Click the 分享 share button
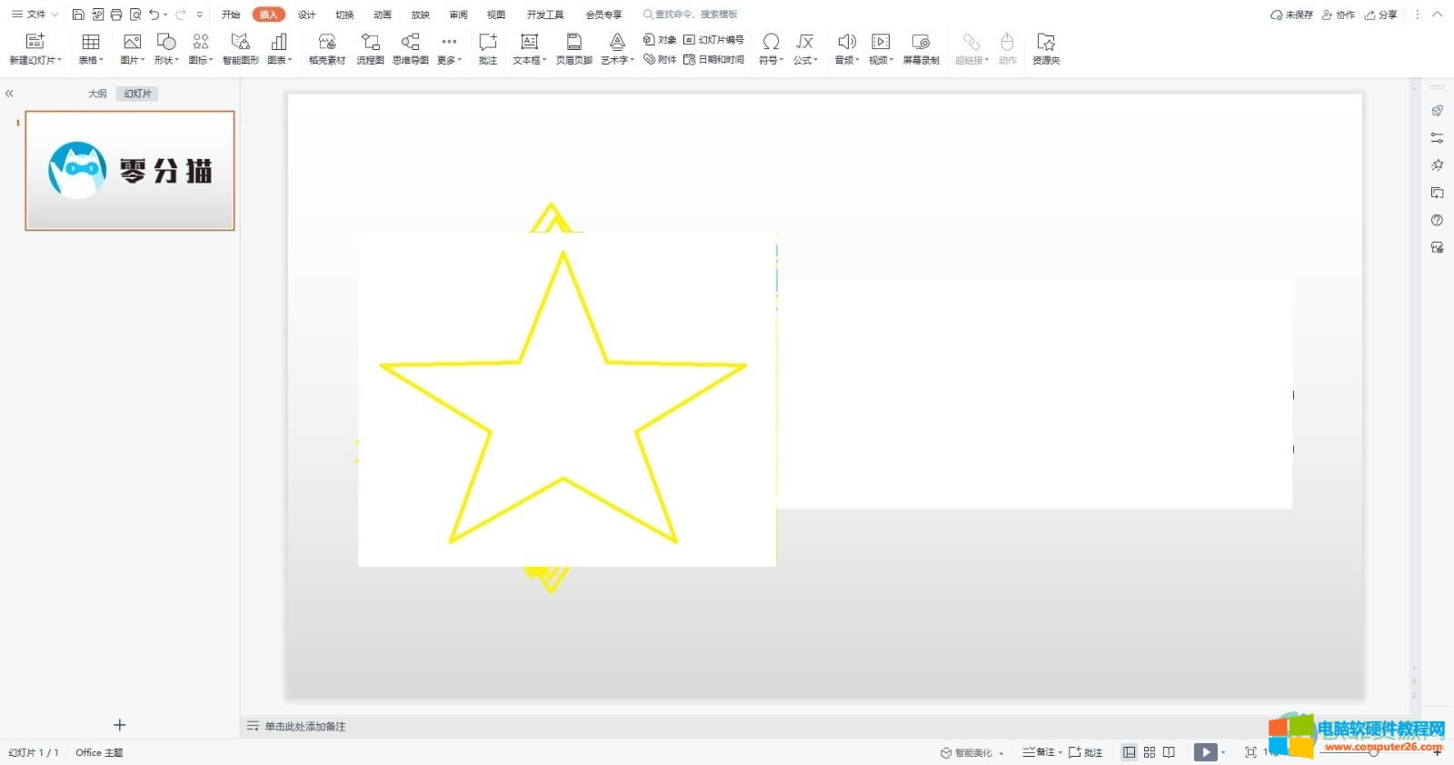Image resolution: width=1454 pixels, height=765 pixels. coord(1381,15)
